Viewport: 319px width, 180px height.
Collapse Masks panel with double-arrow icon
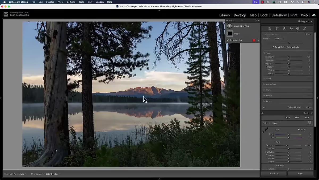point(259,21)
